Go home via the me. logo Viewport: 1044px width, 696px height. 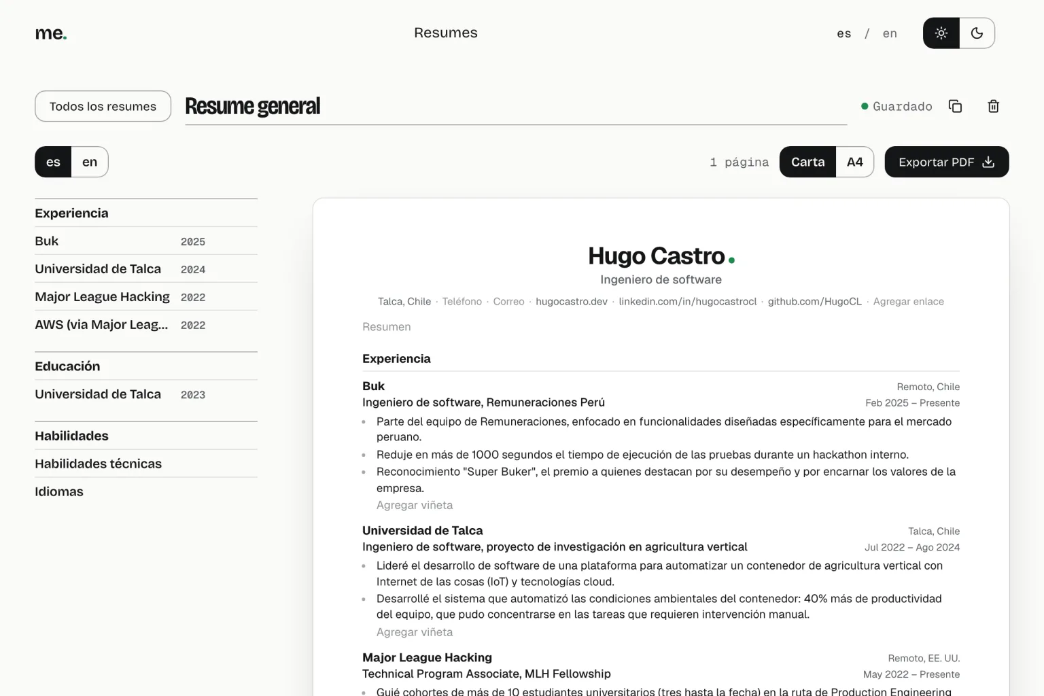point(51,33)
